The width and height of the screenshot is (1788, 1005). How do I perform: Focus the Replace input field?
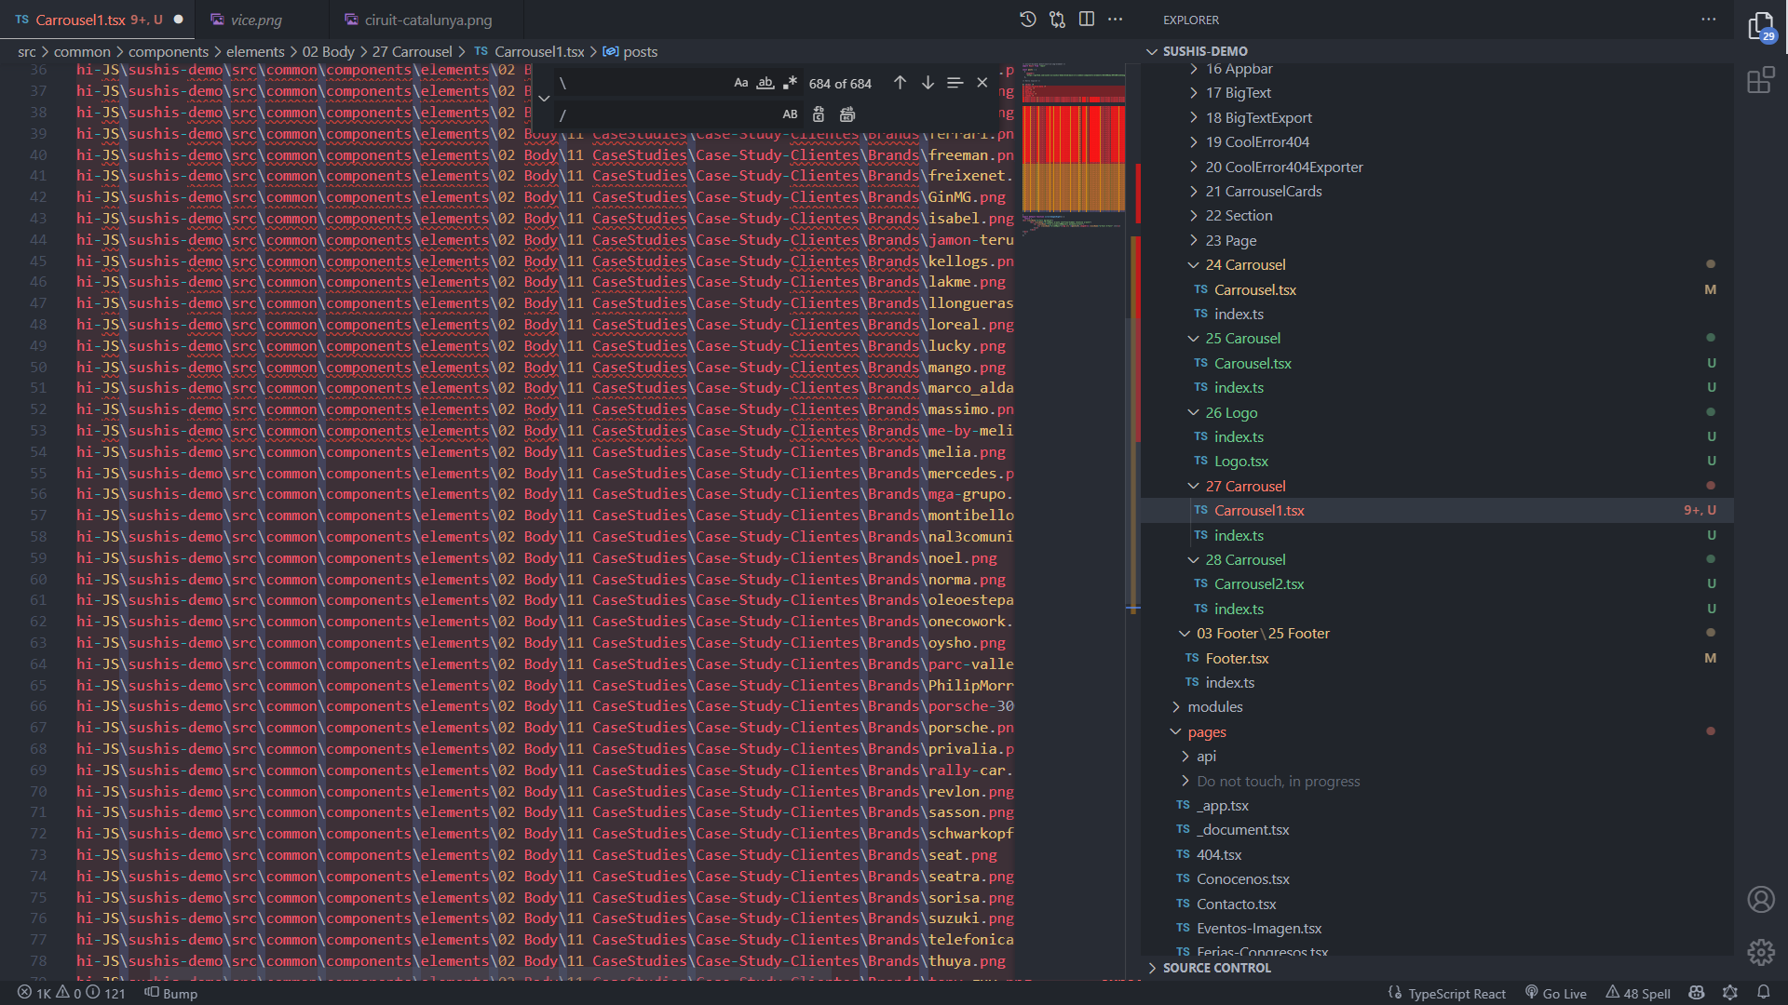tap(666, 114)
